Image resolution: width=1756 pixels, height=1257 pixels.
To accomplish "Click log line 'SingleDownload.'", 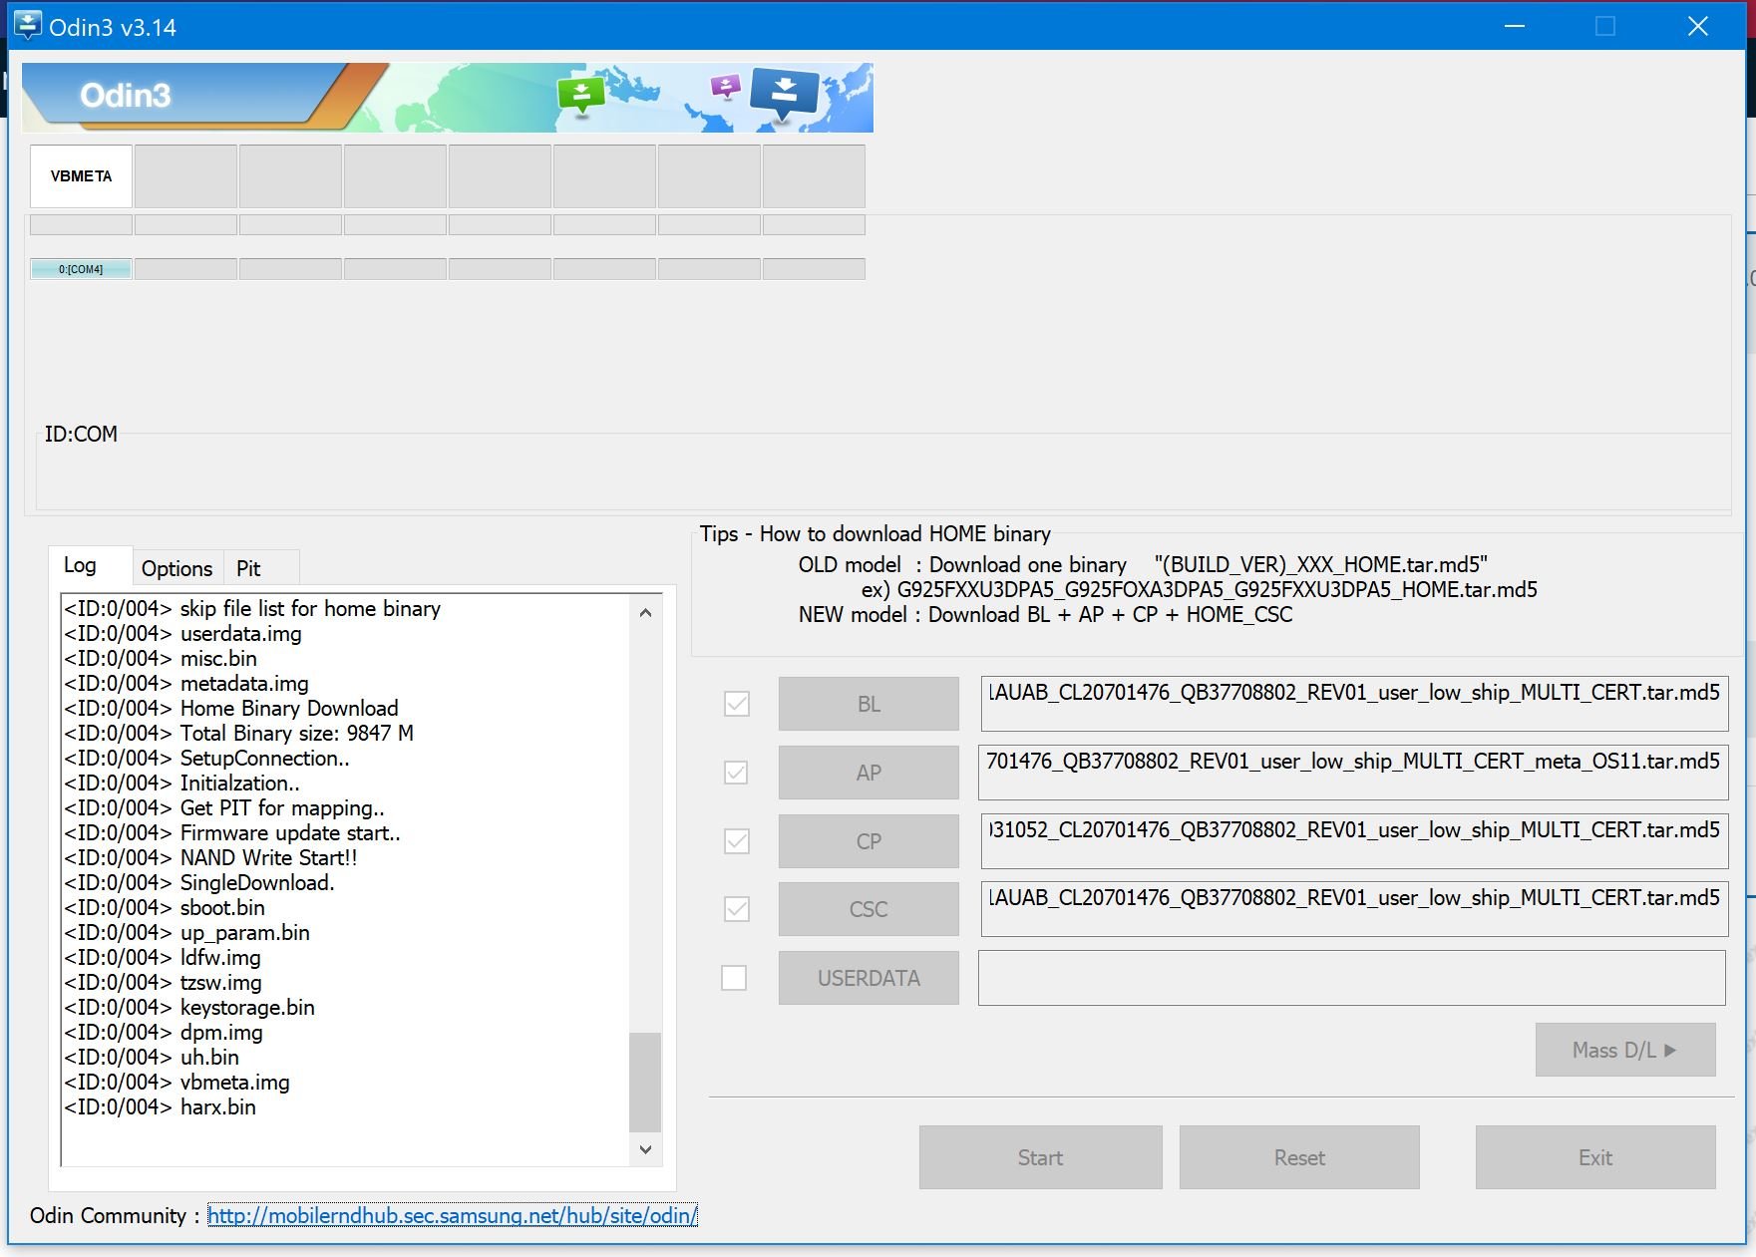I will click(x=199, y=882).
